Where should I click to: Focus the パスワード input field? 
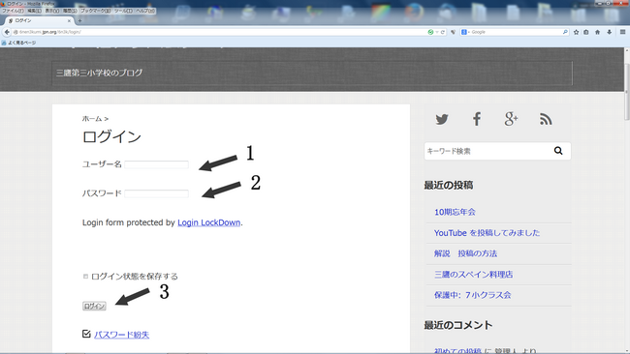tap(156, 193)
